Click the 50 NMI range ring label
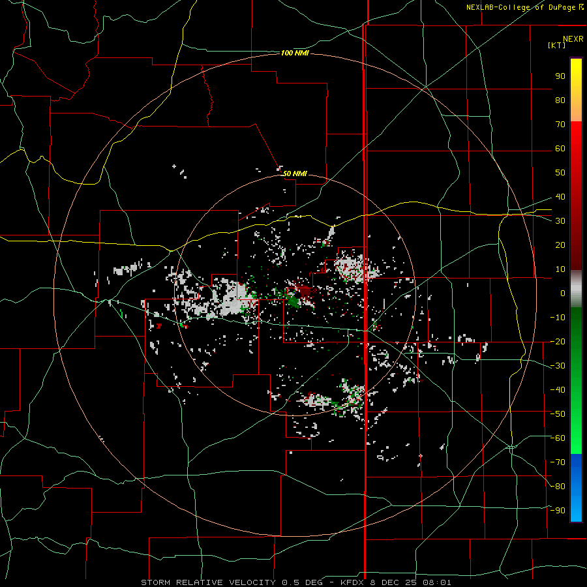 tap(295, 173)
